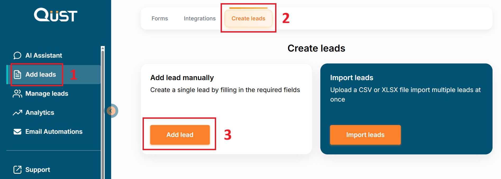Click the Qust logo
Screen dimensions: 501x179
56,15
